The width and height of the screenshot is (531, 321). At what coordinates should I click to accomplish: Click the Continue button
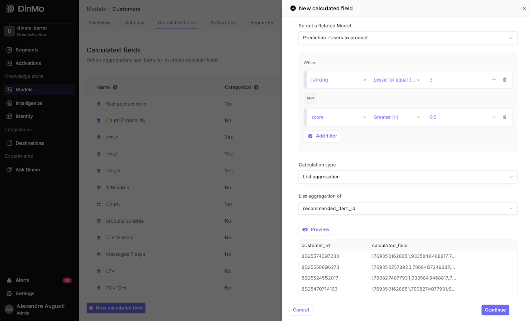(495, 310)
